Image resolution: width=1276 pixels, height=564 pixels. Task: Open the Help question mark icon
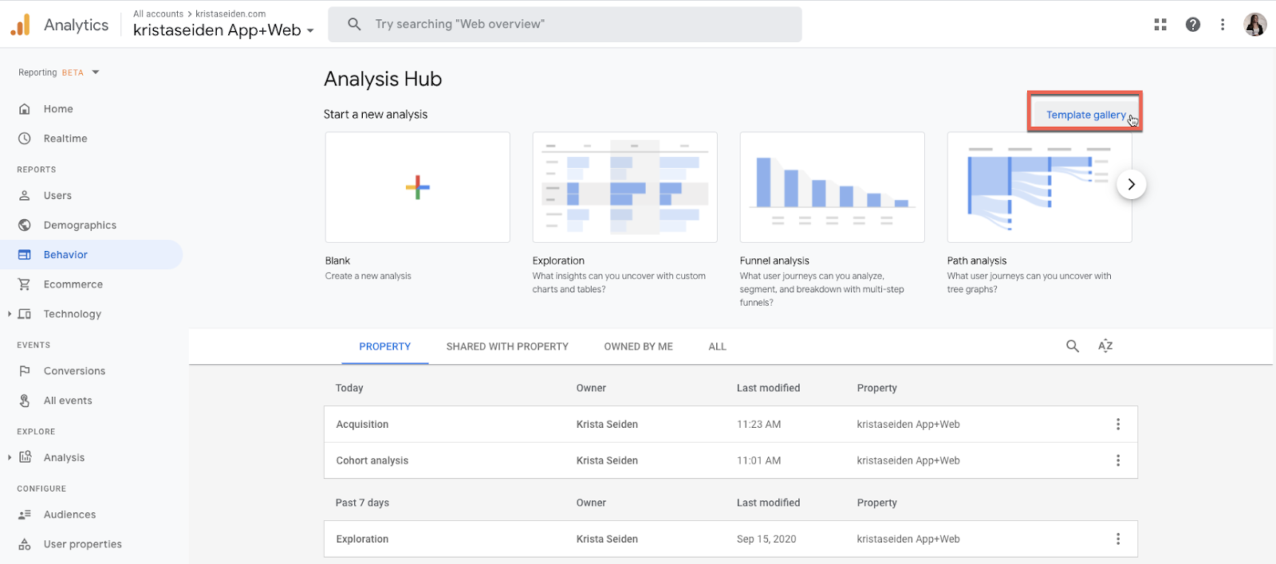1193,25
